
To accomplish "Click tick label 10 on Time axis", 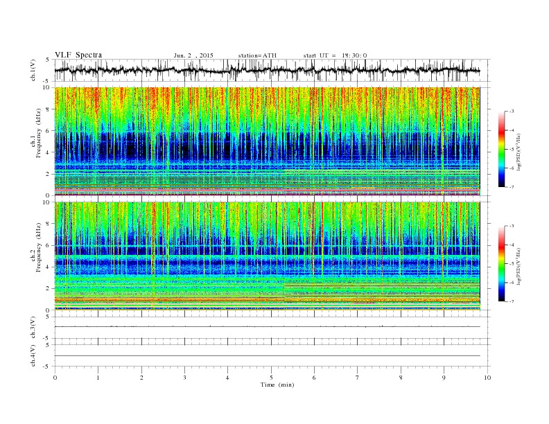I will click(x=487, y=378).
